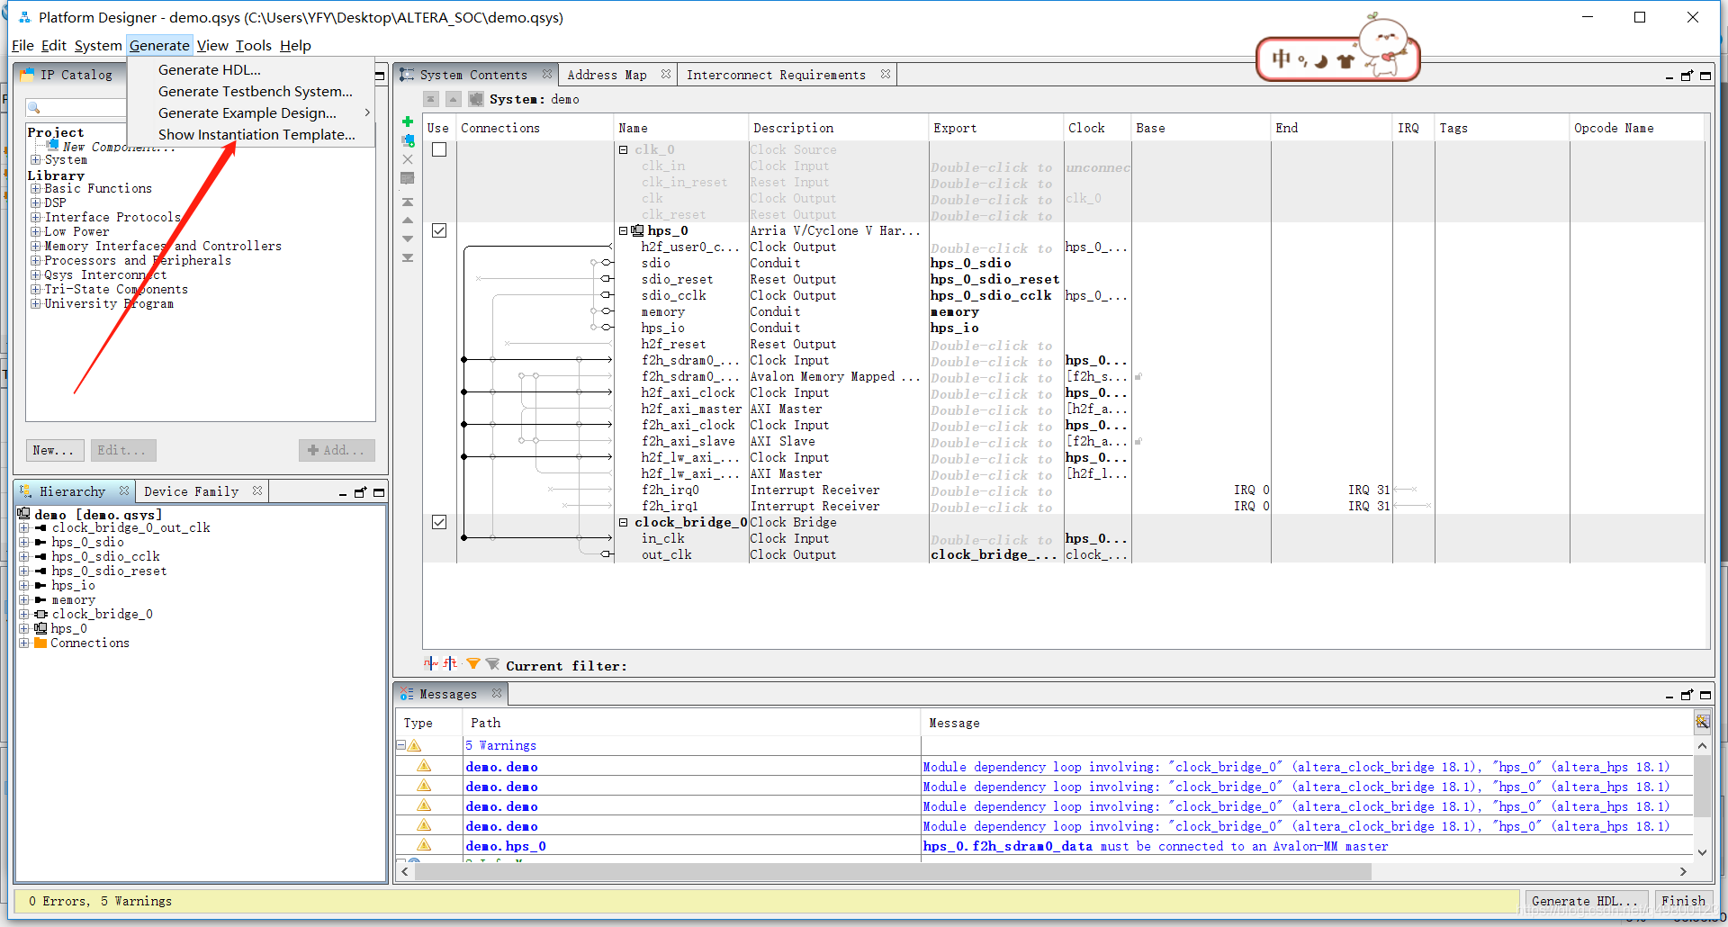Screen dimensions: 1728x927
Task: Click the green plus add component icon
Action: (x=408, y=121)
